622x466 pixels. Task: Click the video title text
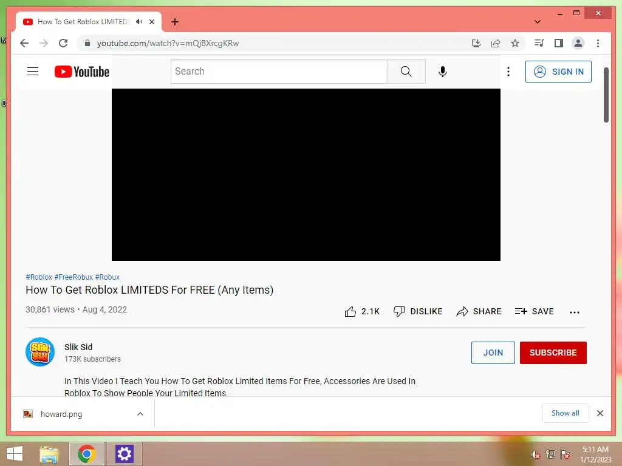coord(149,290)
